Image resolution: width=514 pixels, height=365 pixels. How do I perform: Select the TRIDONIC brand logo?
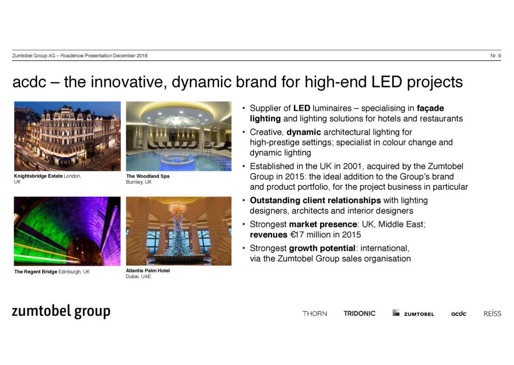point(359,313)
